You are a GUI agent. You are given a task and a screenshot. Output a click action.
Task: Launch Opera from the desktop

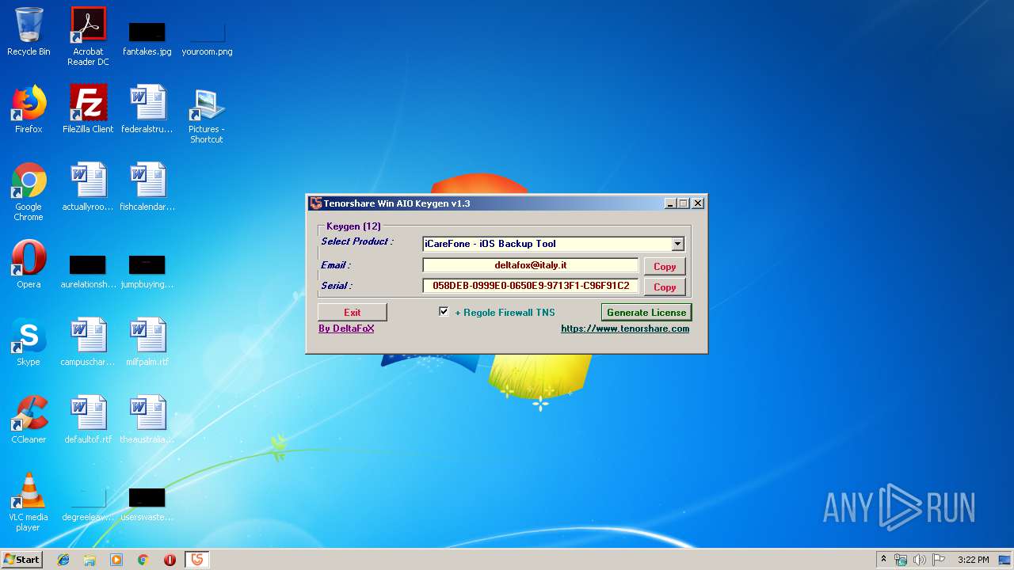[29, 264]
